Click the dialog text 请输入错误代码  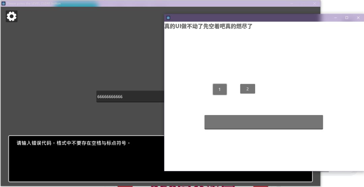(34, 143)
